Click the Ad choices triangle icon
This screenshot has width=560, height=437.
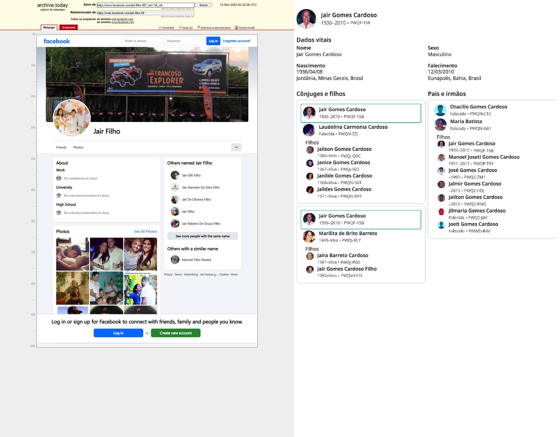(215, 275)
